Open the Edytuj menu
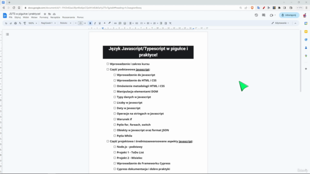The width and height of the screenshot is (310, 174). pyautogui.click(x=17, y=17)
